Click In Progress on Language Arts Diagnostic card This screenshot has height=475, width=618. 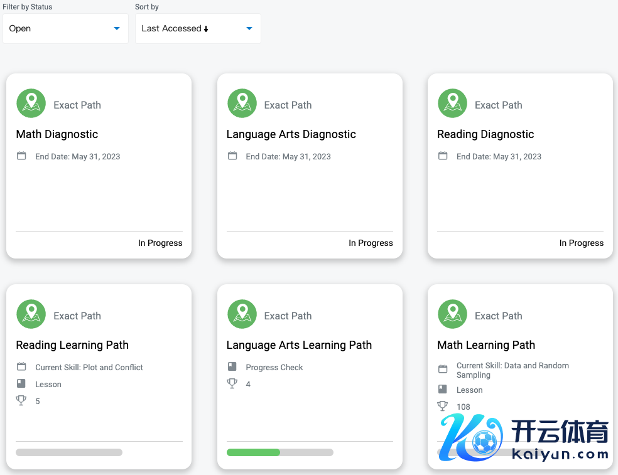point(371,243)
